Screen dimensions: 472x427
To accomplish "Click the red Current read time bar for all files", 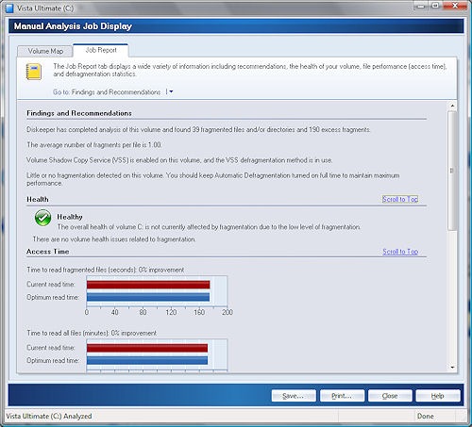I will tap(147, 348).
